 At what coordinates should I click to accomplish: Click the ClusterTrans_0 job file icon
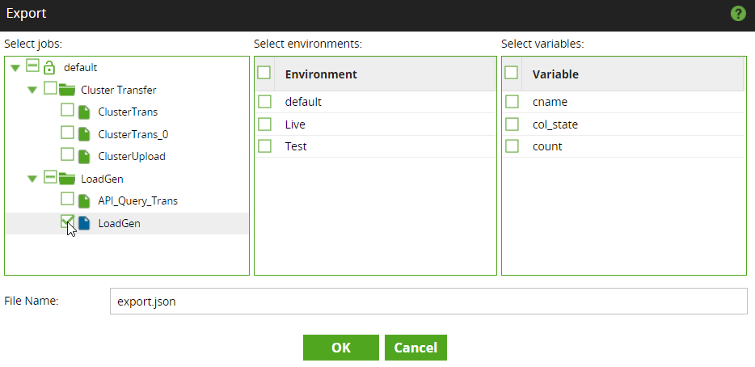click(x=84, y=134)
